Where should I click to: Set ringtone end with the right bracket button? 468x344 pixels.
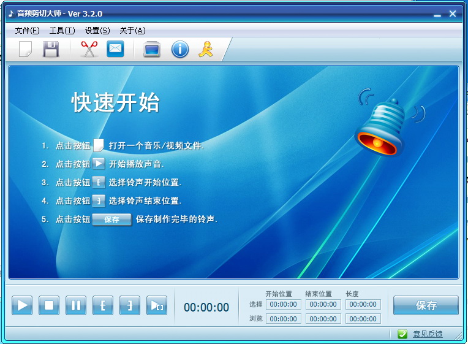point(129,305)
